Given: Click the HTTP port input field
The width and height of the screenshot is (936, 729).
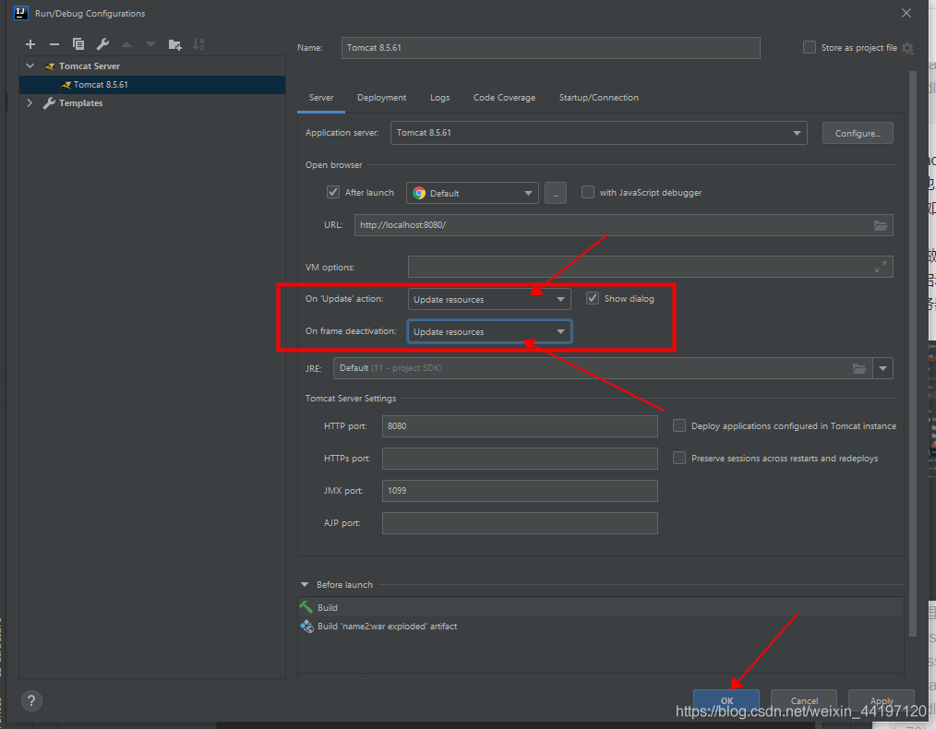Looking at the screenshot, I should coord(519,426).
